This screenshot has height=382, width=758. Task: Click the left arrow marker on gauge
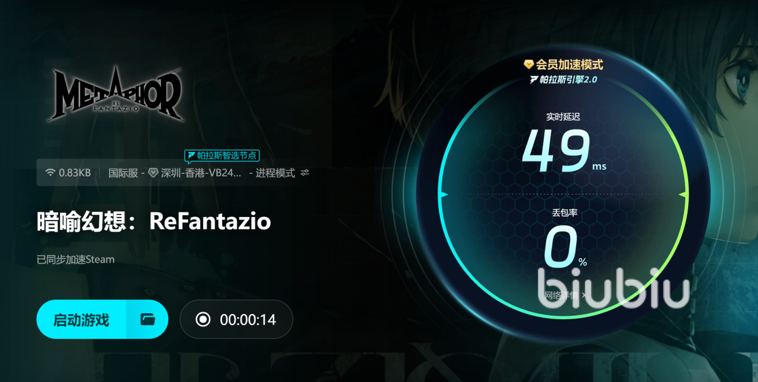443,194
